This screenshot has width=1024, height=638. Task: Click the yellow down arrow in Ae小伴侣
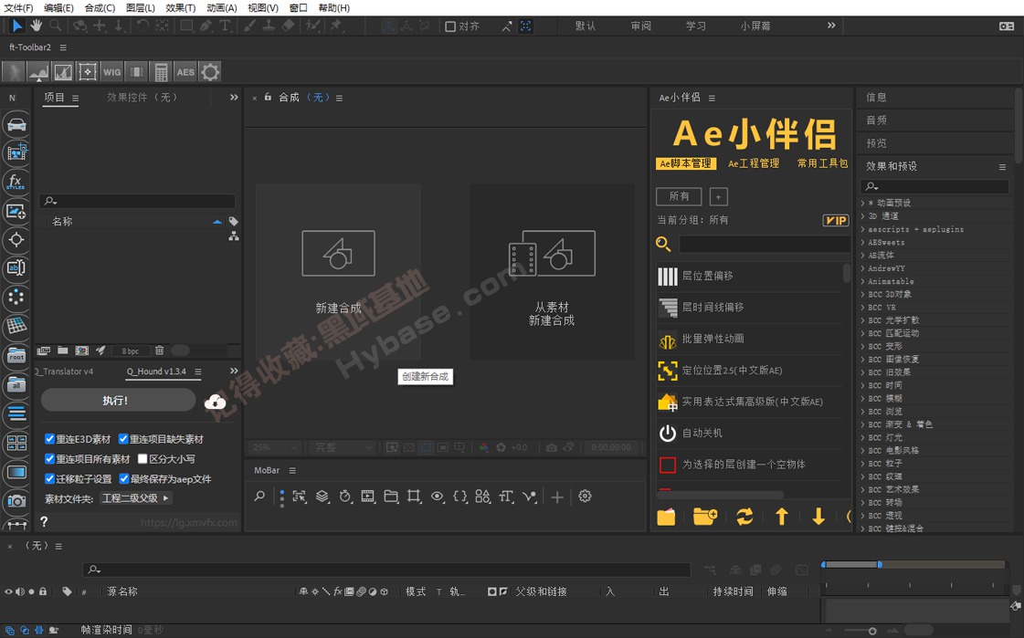pos(818,517)
